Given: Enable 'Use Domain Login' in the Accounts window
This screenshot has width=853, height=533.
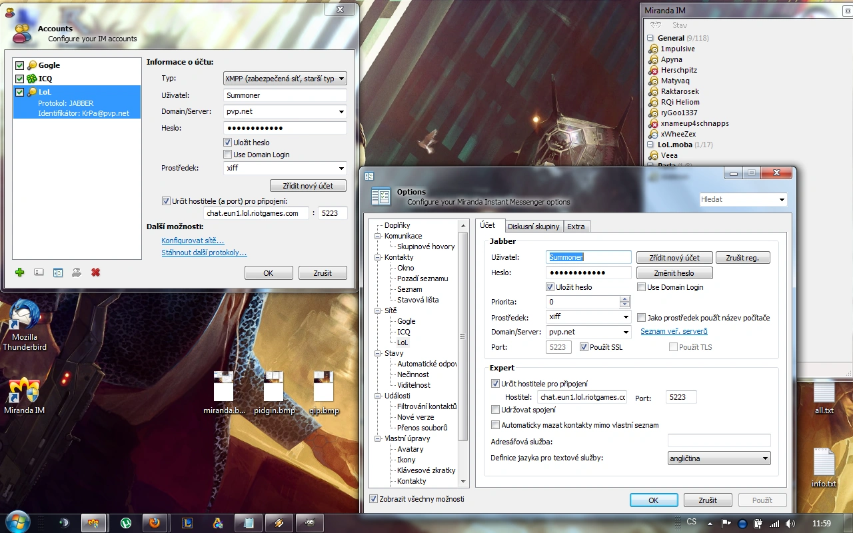Looking at the screenshot, I should [228, 155].
